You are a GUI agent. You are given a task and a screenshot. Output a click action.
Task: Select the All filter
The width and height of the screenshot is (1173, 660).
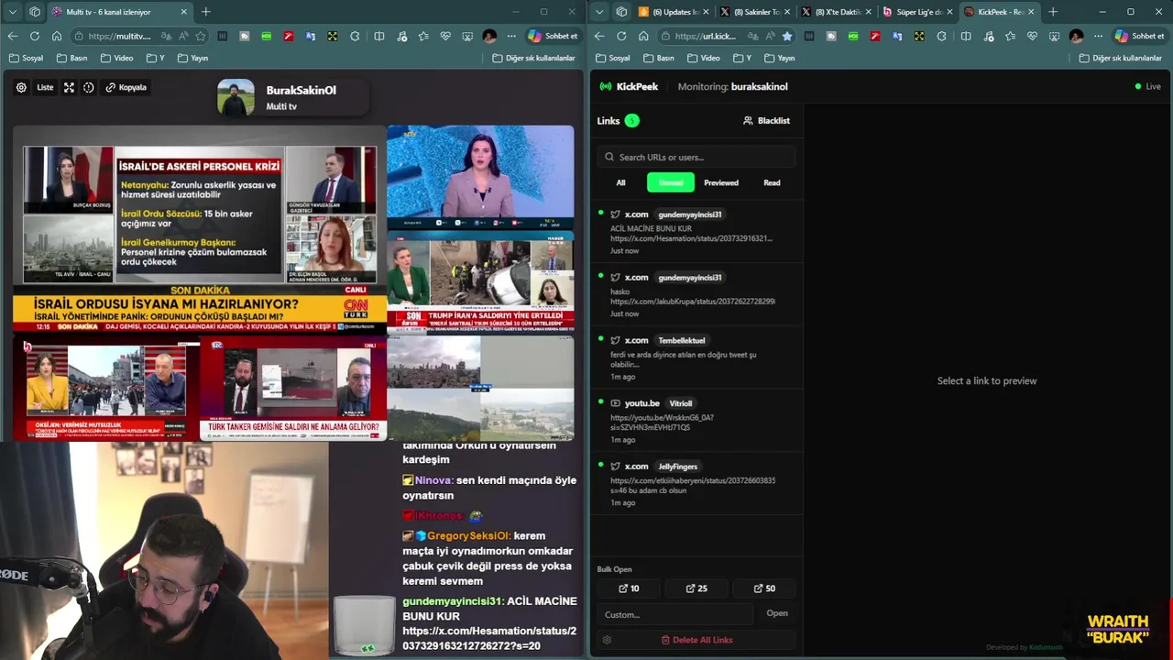(620, 182)
